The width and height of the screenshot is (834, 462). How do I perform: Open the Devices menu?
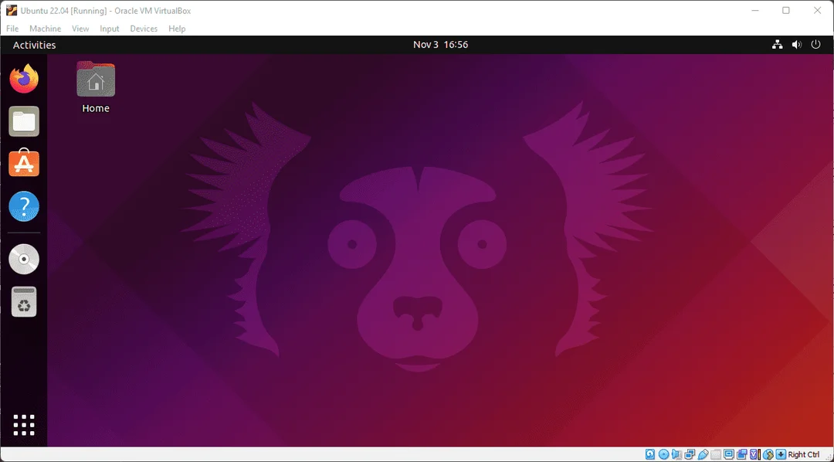point(144,29)
